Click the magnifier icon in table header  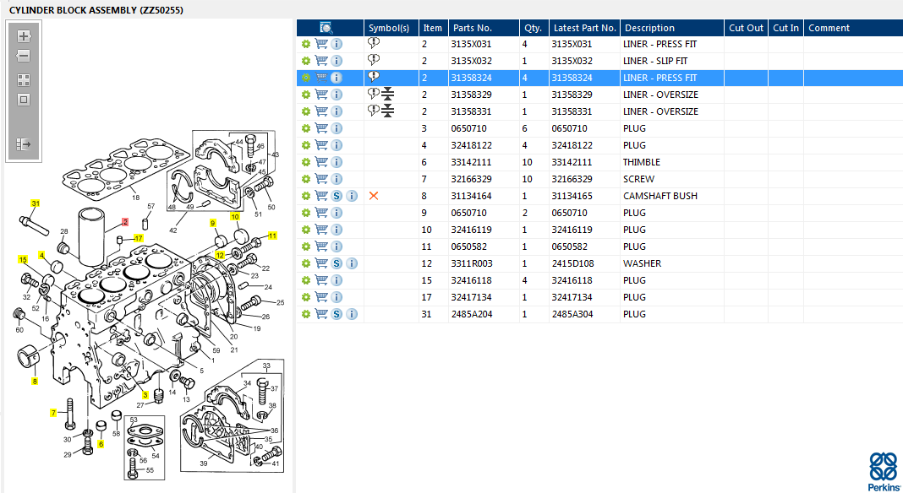(326, 28)
